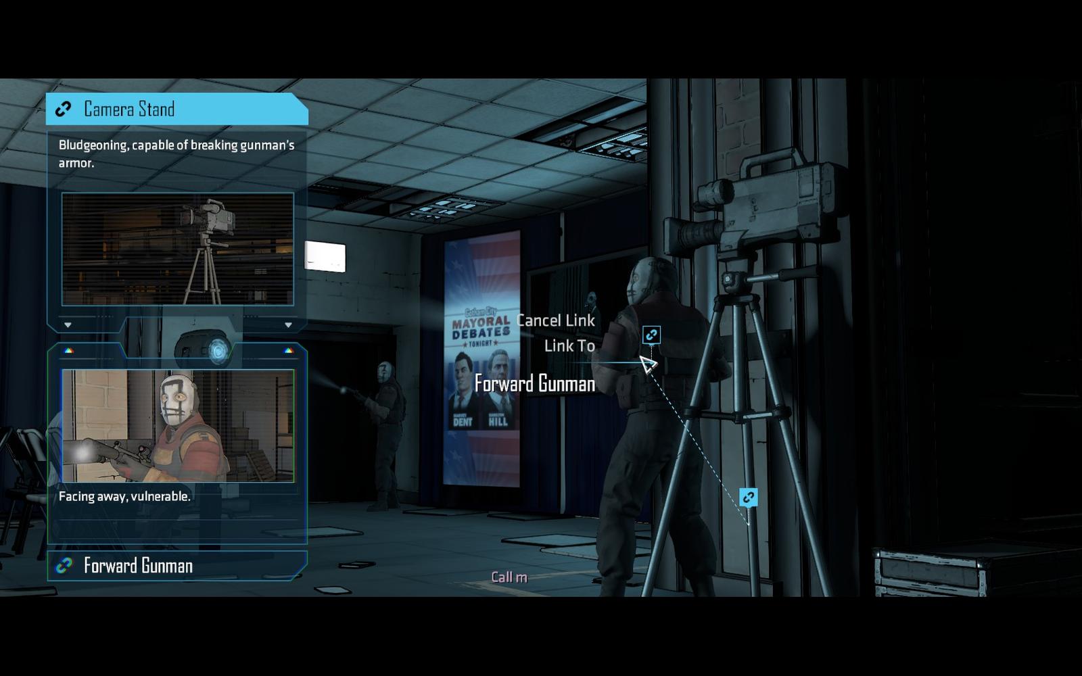Image resolution: width=1082 pixels, height=676 pixels.
Task: Click the Forward Gunman footer title text
Action: point(138,566)
